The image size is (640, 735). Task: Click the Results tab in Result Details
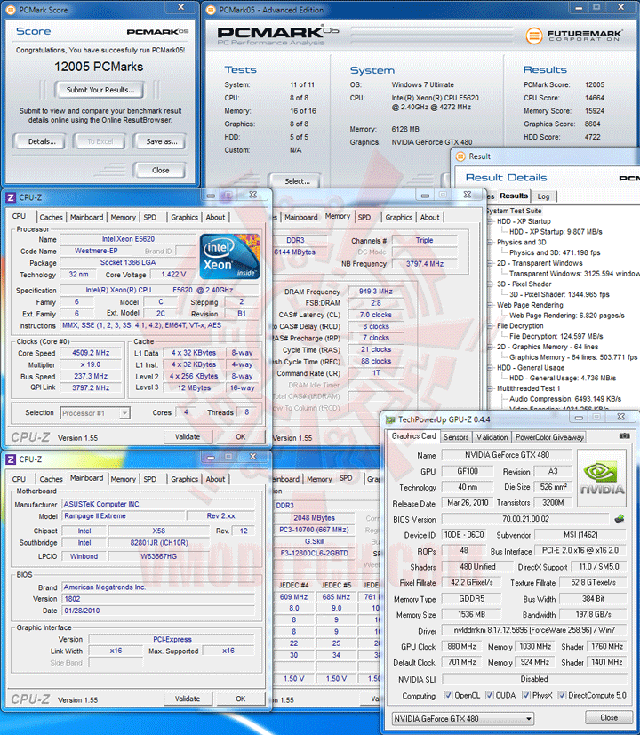tap(514, 196)
